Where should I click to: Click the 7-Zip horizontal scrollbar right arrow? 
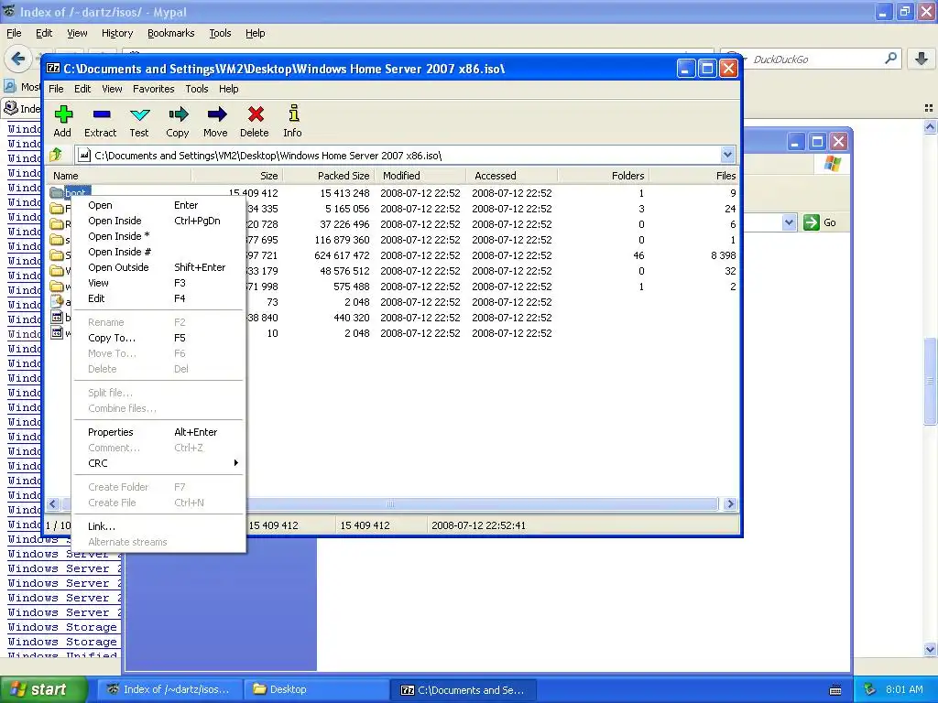click(x=730, y=504)
